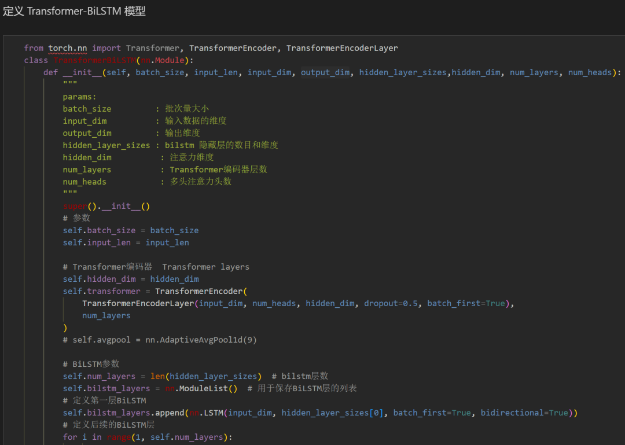Viewport: 625px width, 445px height.
Task: Click the docstring text '多头注意力头数'
Action: click(x=200, y=182)
